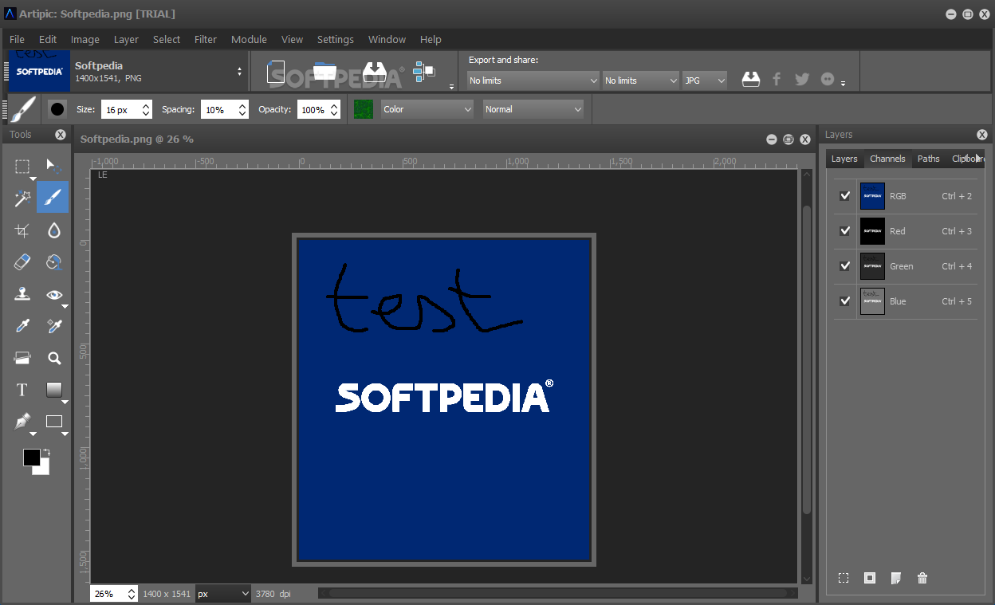Viewport: 995px width, 605px height.
Task: Open the first No limits export dropdown
Action: (533, 81)
